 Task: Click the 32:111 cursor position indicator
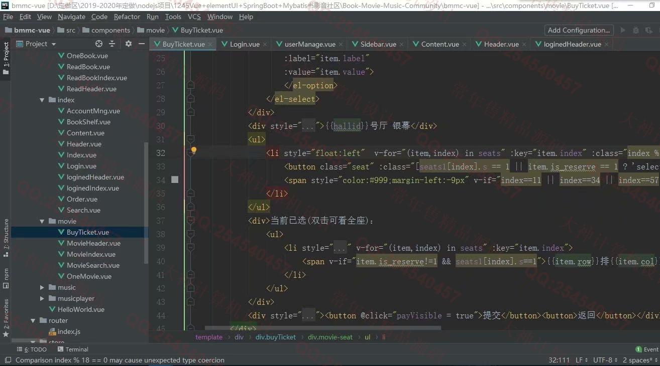point(559,360)
